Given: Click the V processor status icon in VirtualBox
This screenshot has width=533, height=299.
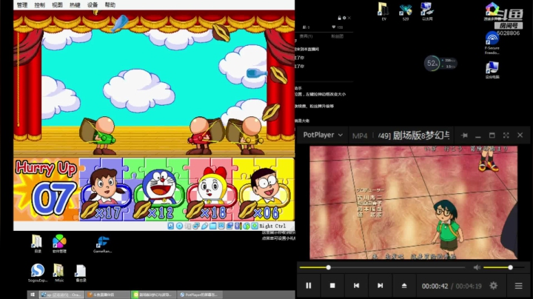Looking at the screenshot, I should (x=238, y=226).
